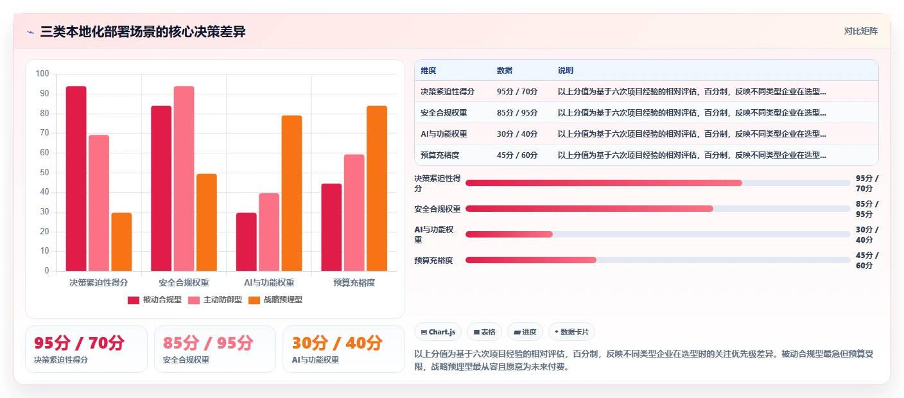Click the 安全合规权重 x-axis label
Viewport: 904px width, 398px height.
(184, 282)
